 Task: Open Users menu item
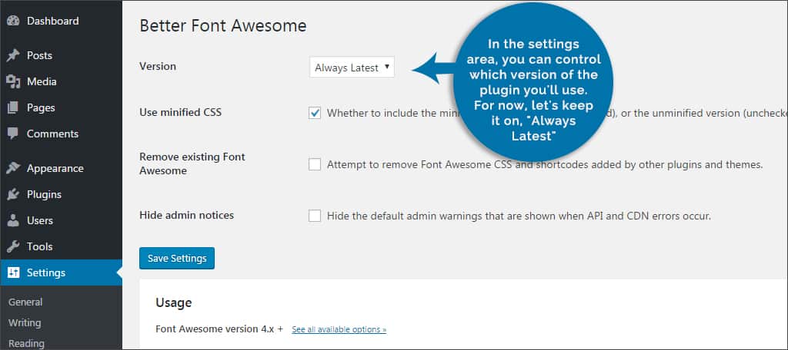[40, 220]
